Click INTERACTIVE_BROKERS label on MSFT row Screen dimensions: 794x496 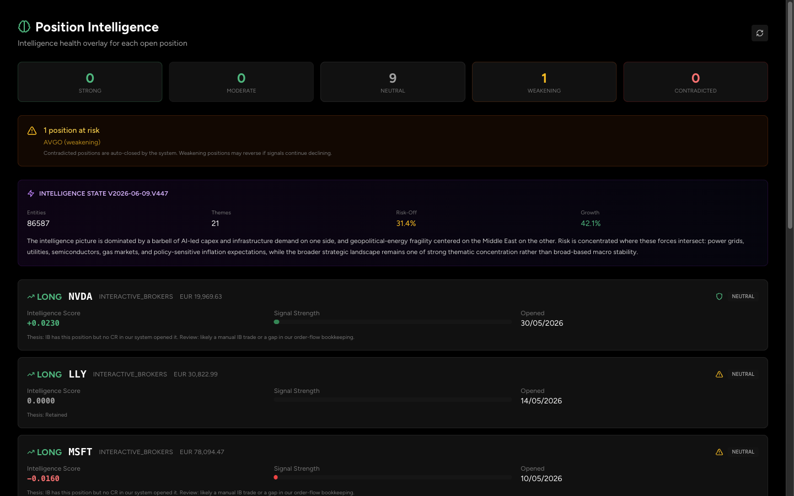136,452
